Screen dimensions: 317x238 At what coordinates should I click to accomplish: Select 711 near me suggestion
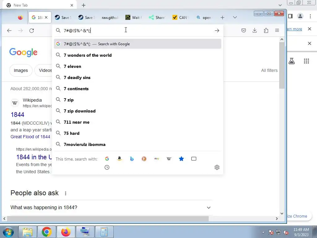click(x=137, y=122)
